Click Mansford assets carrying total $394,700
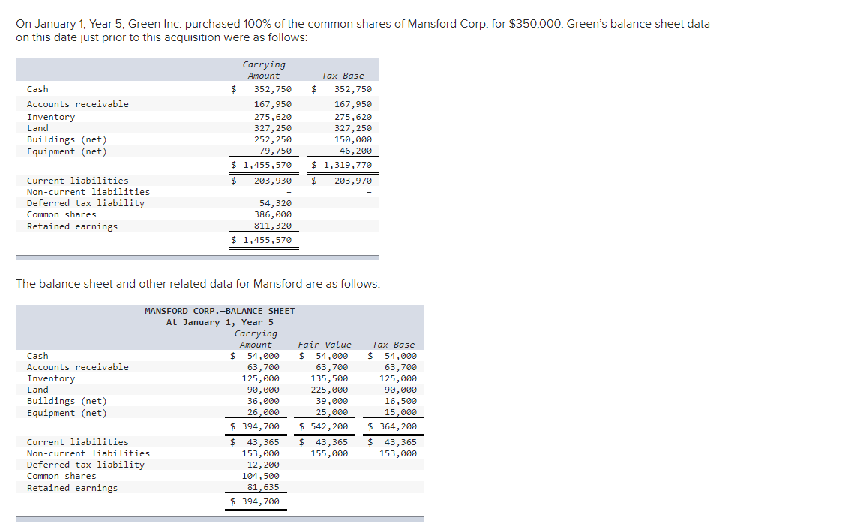 pos(255,426)
